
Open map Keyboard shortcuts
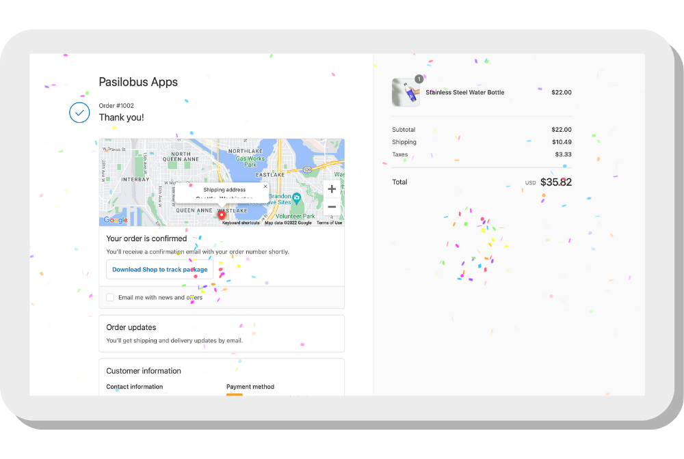pyautogui.click(x=241, y=223)
